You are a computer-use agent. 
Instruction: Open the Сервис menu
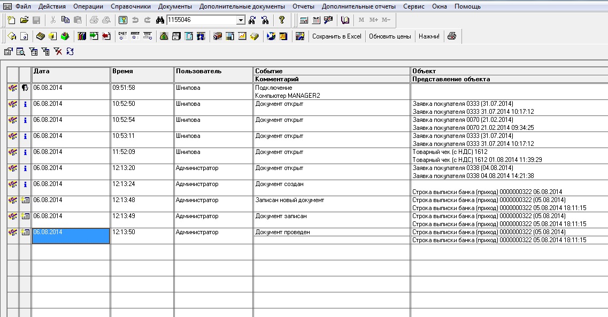414,6
